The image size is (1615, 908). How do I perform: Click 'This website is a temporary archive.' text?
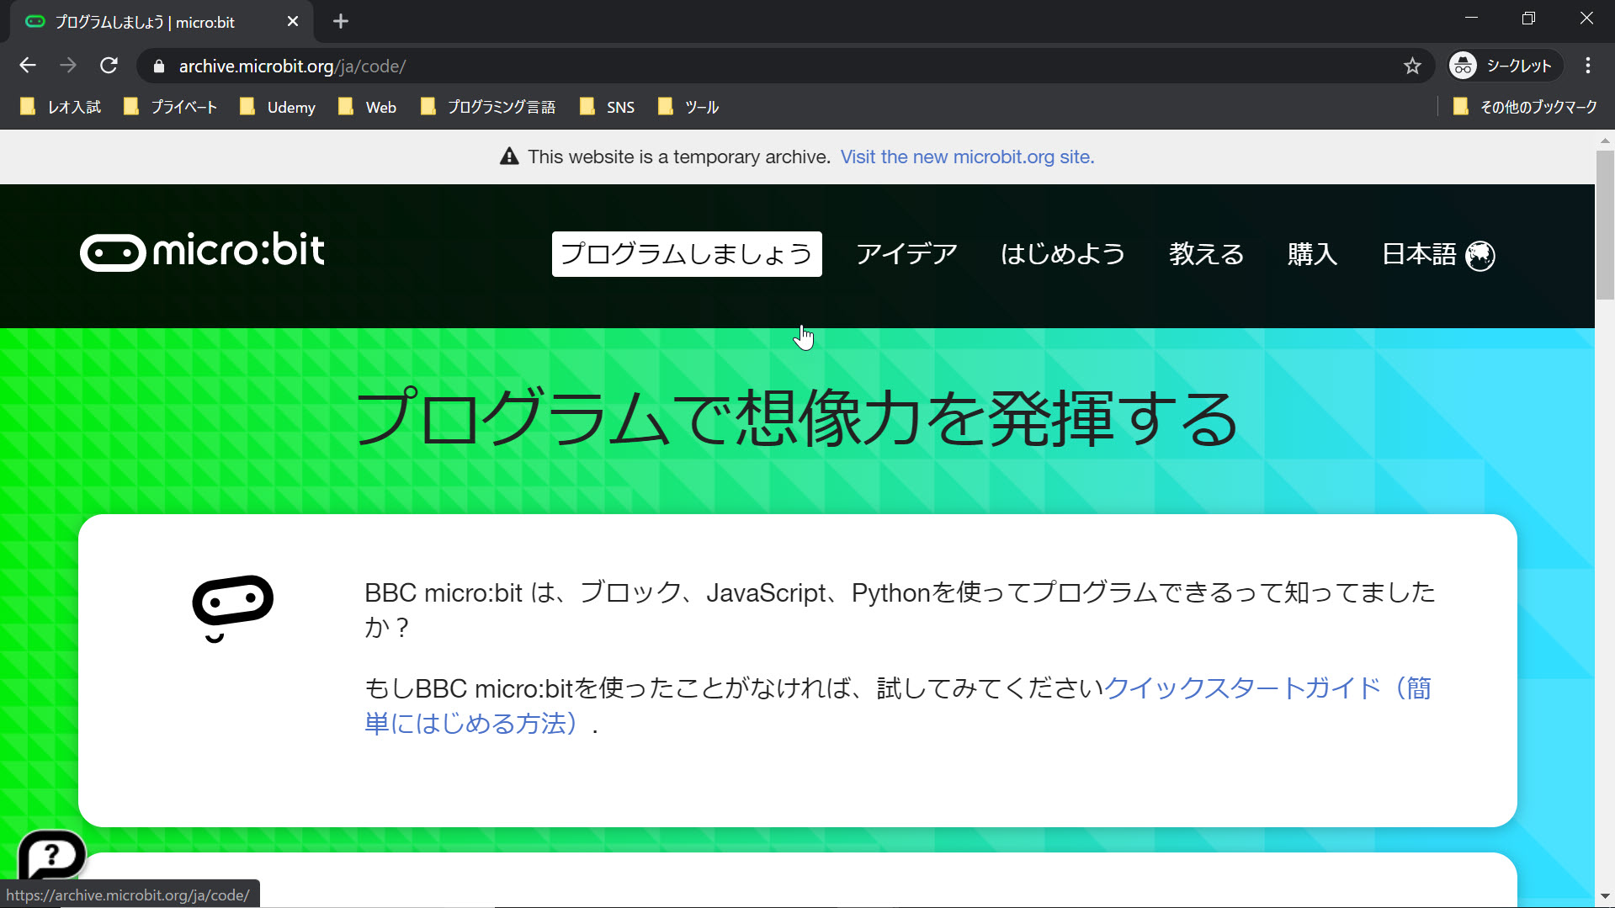pyautogui.click(x=679, y=157)
